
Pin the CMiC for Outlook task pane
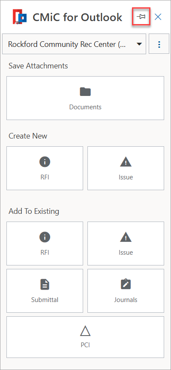[141, 17]
